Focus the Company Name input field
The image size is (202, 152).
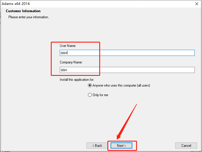(x=127, y=70)
